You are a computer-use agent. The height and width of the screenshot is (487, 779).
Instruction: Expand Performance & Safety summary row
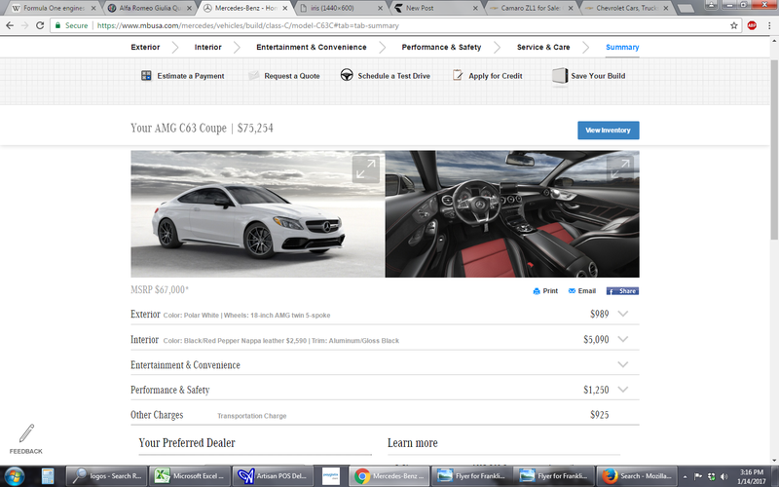click(622, 389)
